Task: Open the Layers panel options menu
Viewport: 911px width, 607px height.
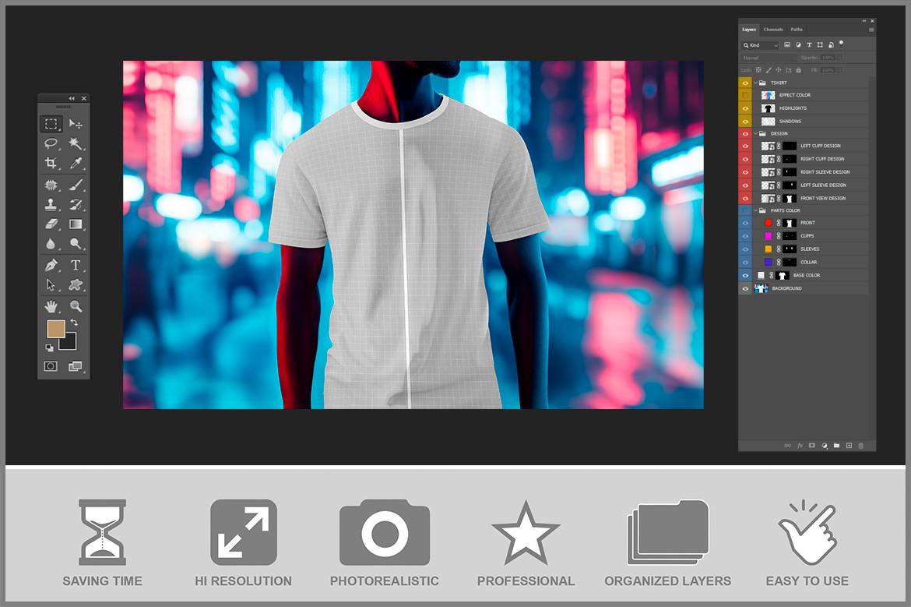Action: point(871,30)
